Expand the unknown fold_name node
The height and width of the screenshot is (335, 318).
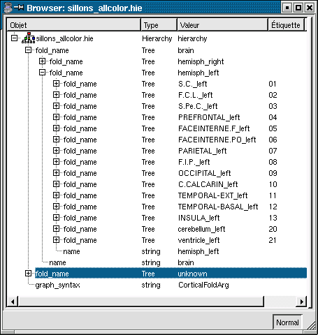point(28,274)
